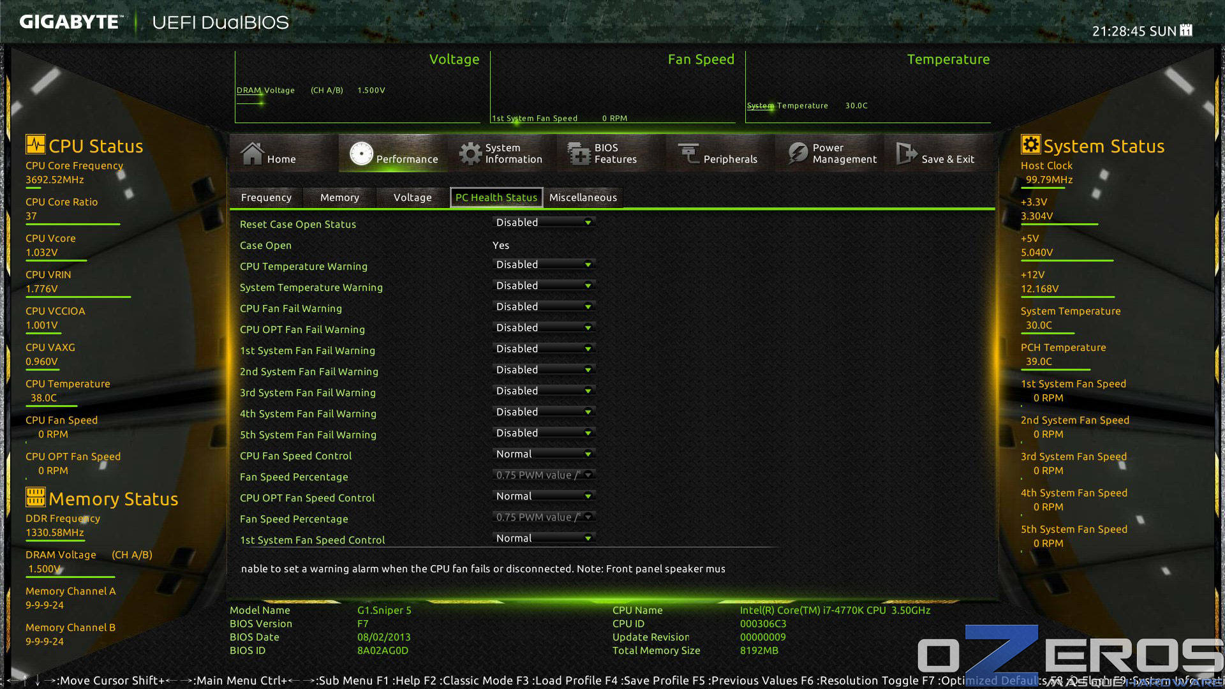Viewport: 1225px width, 689px height.
Task: Click the CPU Status waveform icon
Action: 36,145
